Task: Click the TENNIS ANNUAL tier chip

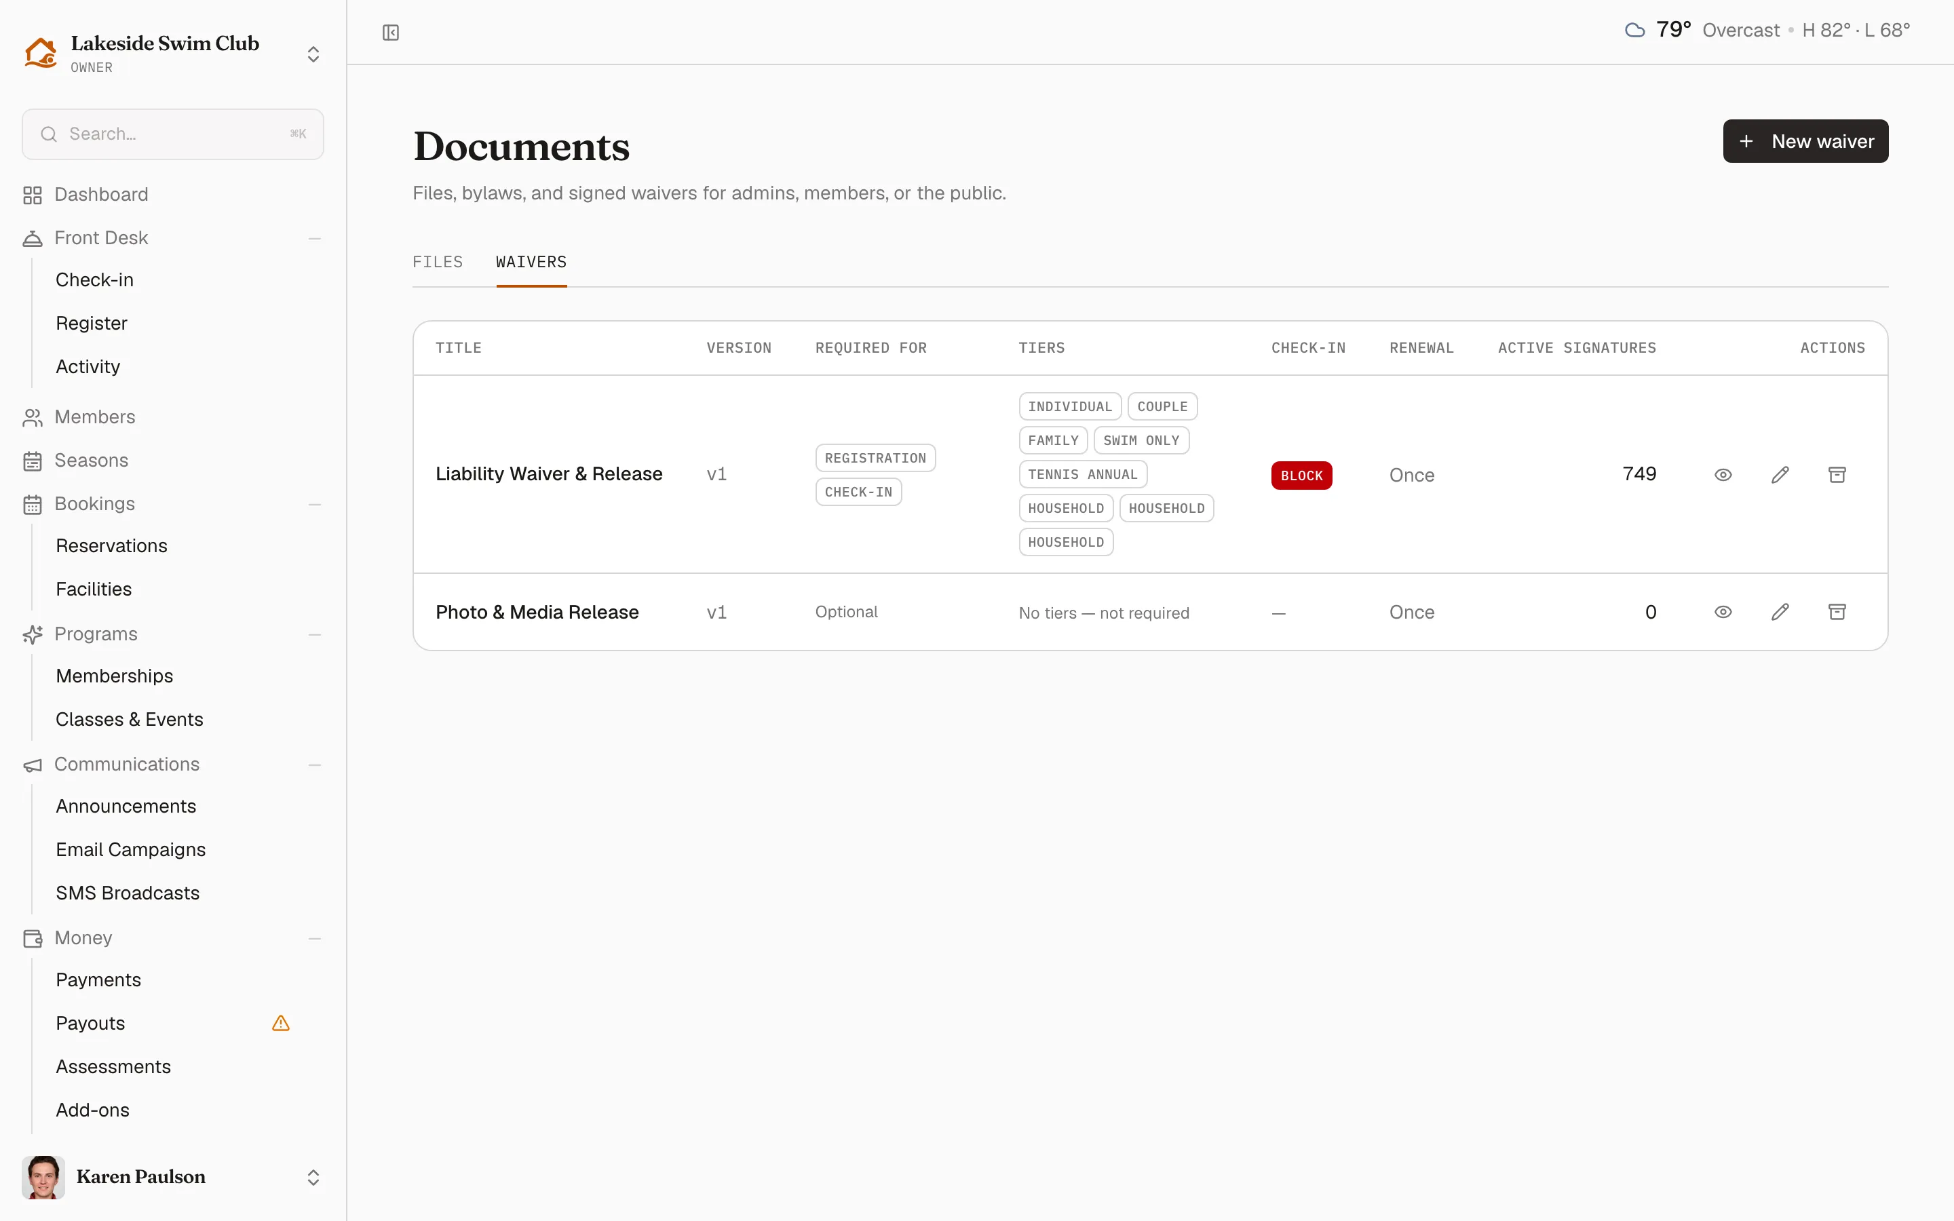Action: [1083, 474]
